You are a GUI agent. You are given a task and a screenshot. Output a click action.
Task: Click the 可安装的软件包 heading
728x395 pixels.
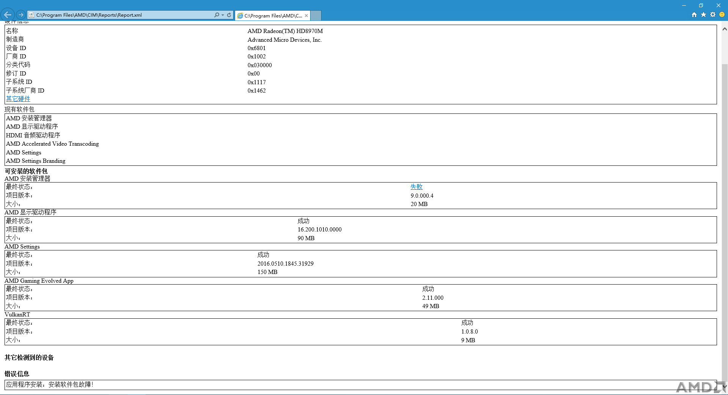[x=26, y=171]
